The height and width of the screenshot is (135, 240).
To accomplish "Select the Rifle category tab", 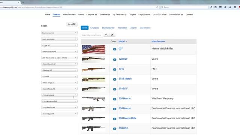I will [85, 28].
